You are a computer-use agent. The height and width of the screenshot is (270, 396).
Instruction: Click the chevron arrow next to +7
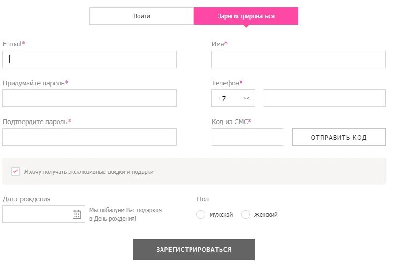coord(246,98)
